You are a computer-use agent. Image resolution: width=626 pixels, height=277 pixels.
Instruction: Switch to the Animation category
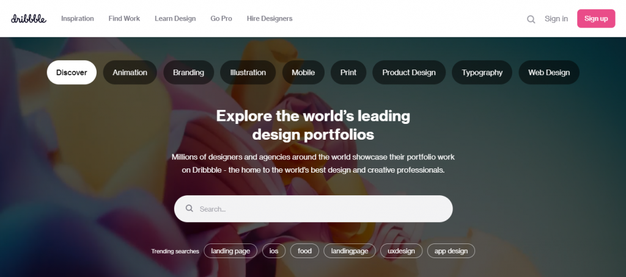click(x=130, y=73)
